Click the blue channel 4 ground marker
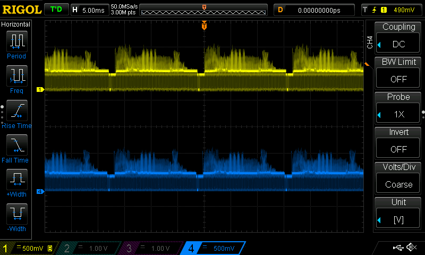 (40, 192)
